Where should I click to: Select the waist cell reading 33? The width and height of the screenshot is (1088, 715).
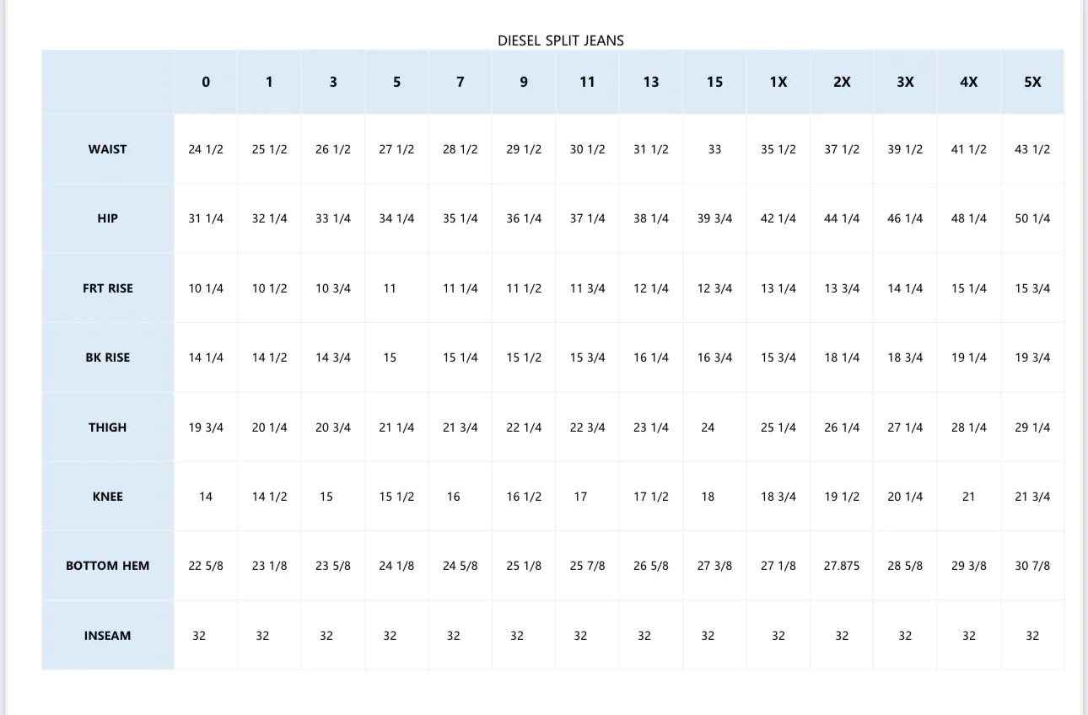tap(714, 149)
